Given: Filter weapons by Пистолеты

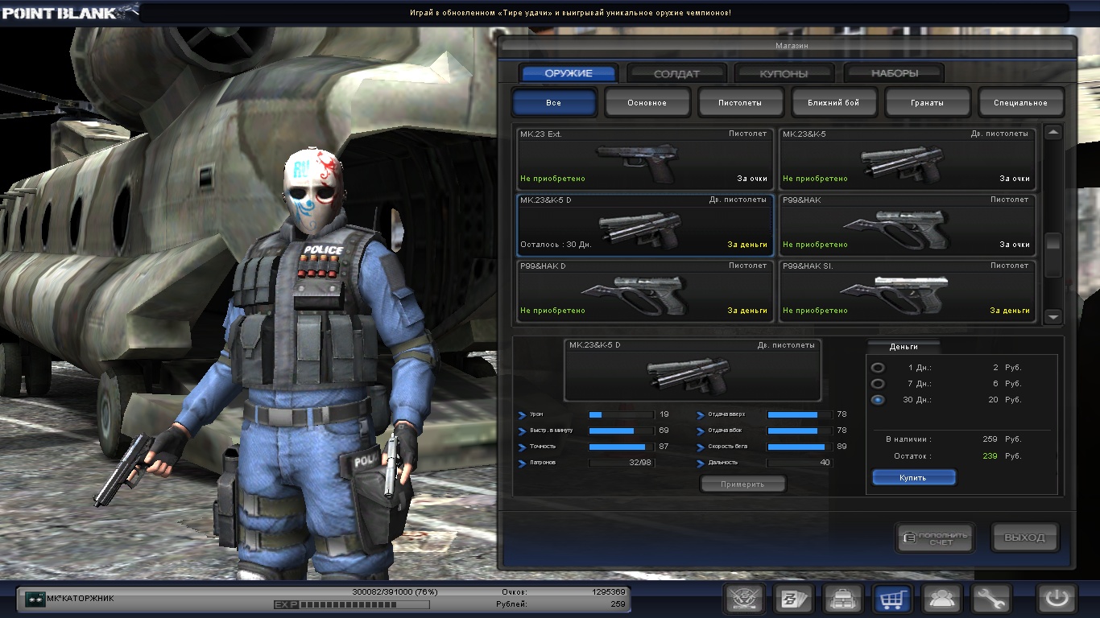Looking at the screenshot, I should 741,103.
